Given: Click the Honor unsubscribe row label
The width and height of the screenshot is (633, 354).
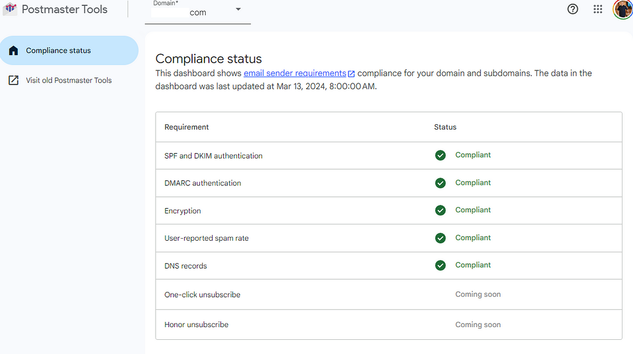Looking at the screenshot, I should tap(196, 324).
